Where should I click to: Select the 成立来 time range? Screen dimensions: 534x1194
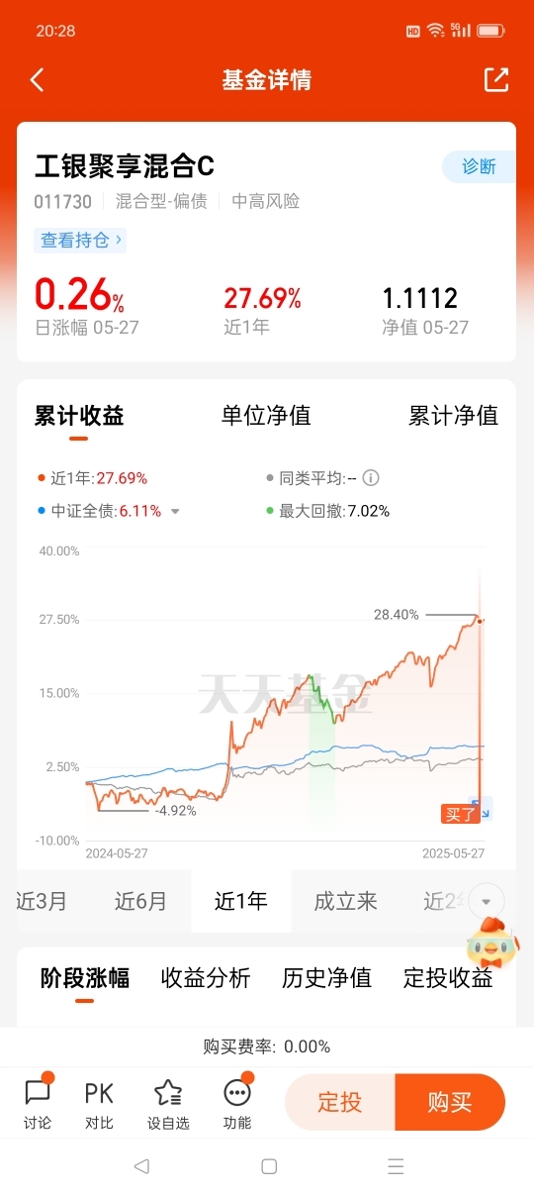346,901
